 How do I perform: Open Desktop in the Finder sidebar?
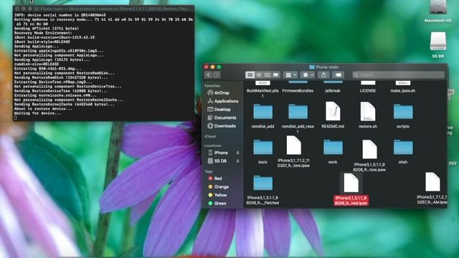pyautogui.click(x=219, y=110)
